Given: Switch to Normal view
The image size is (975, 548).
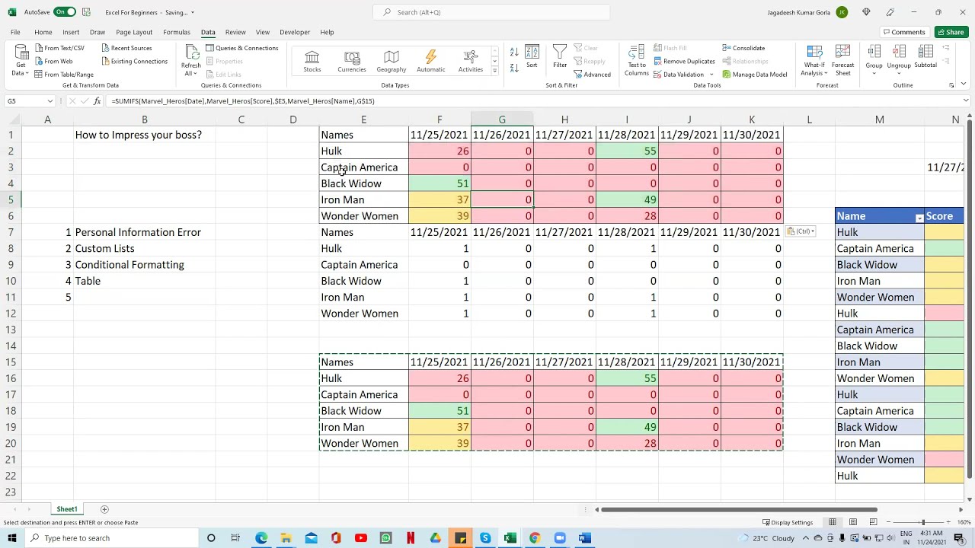Looking at the screenshot, I should [x=833, y=522].
